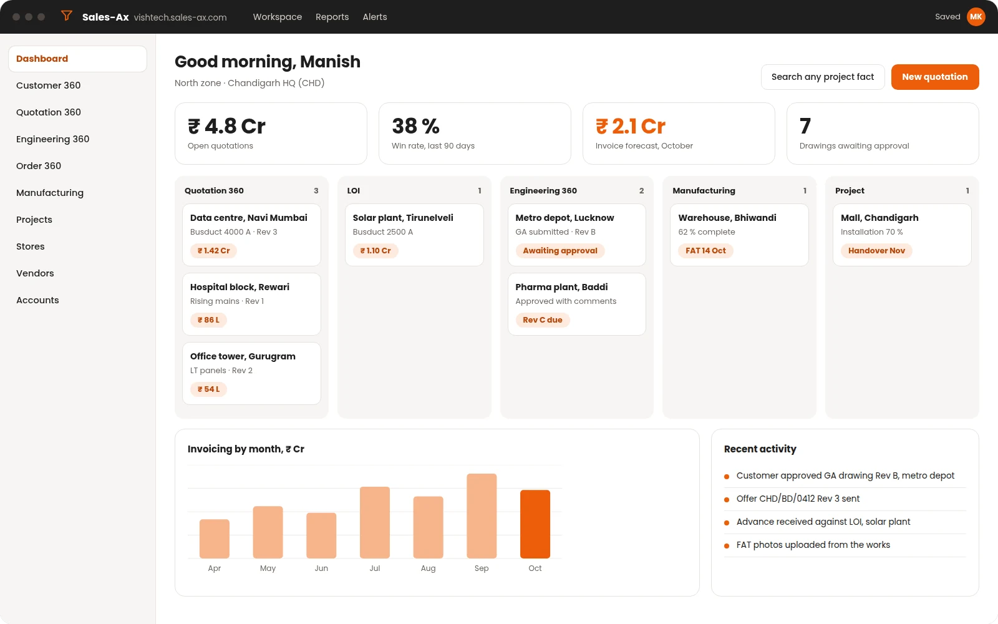
Task: Open activity FAT photos uploaded from works
Action: [845, 545]
